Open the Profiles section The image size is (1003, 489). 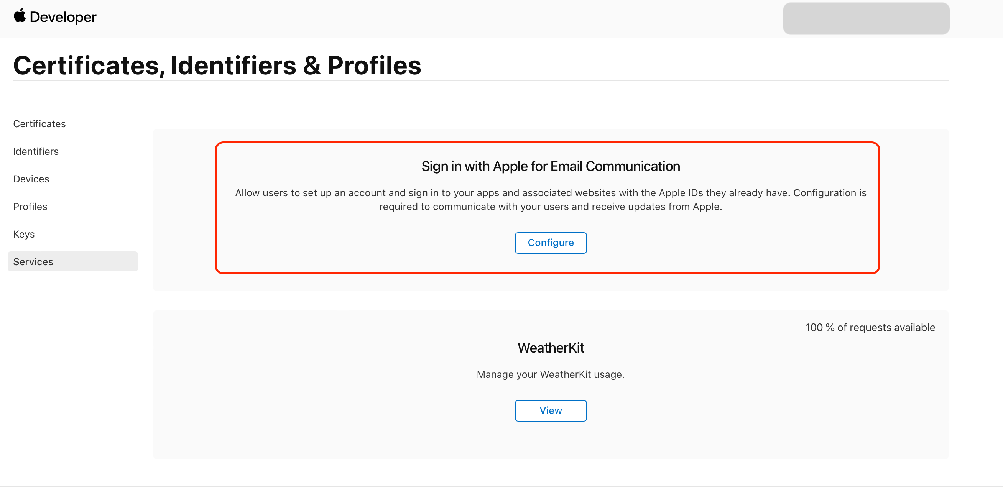[30, 207]
